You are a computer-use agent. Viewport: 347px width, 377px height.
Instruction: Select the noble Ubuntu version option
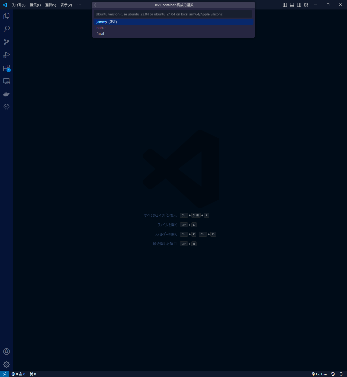click(173, 28)
